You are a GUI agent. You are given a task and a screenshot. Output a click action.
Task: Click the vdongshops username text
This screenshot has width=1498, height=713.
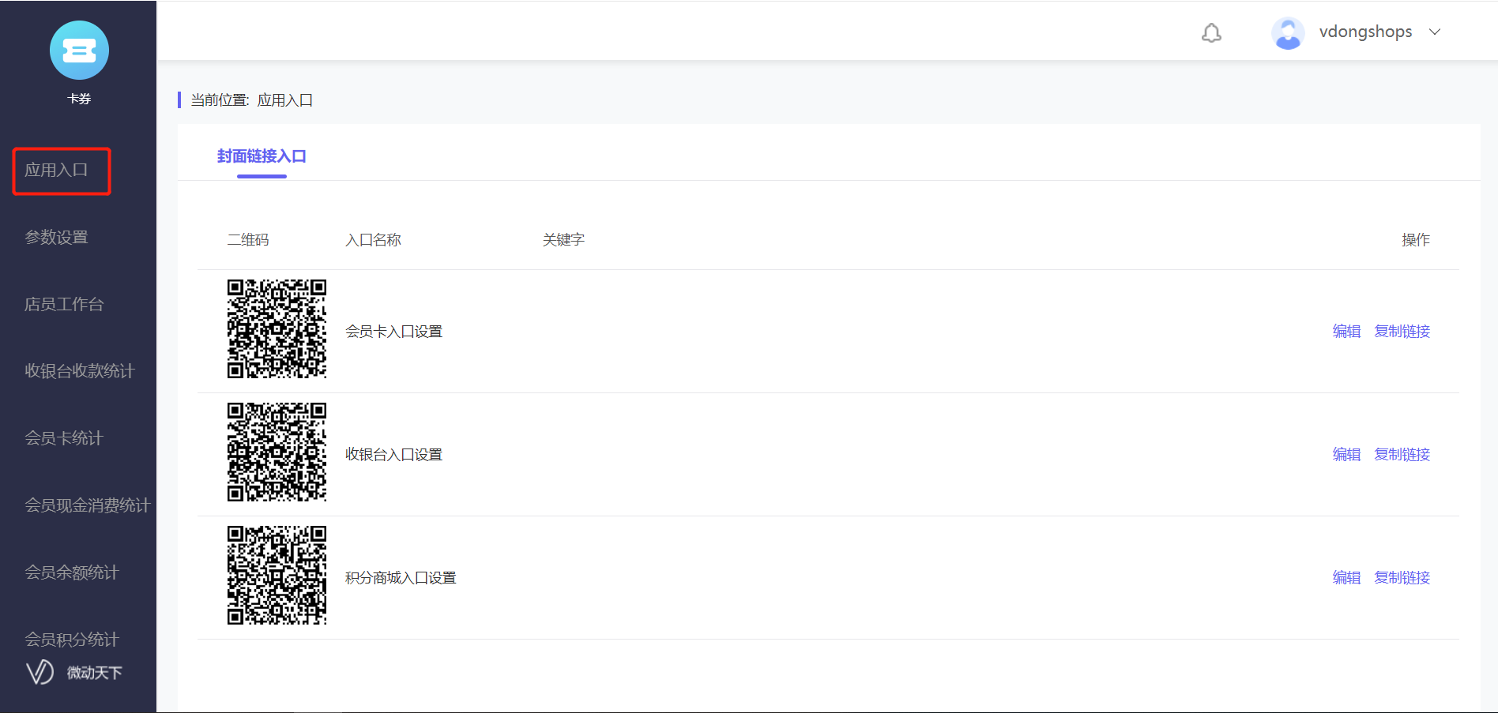pyautogui.click(x=1365, y=32)
